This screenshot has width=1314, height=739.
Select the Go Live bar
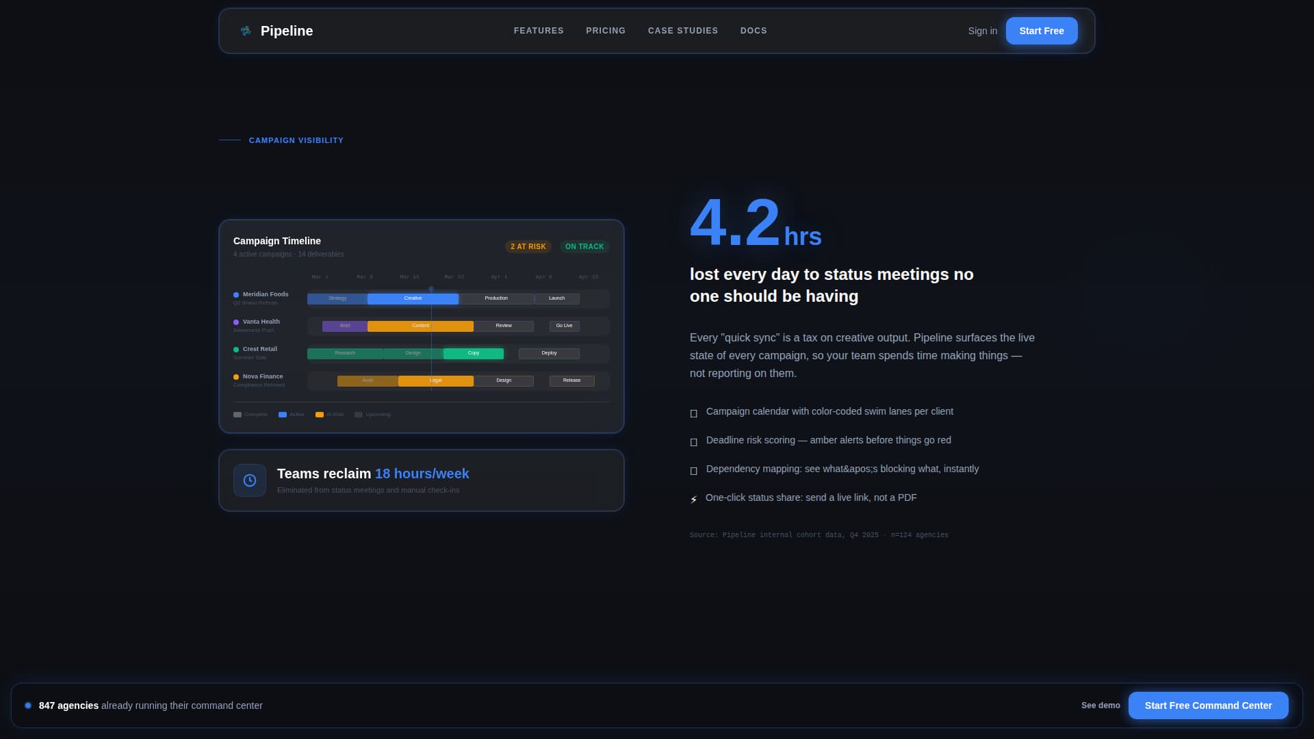tap(565, 326)
